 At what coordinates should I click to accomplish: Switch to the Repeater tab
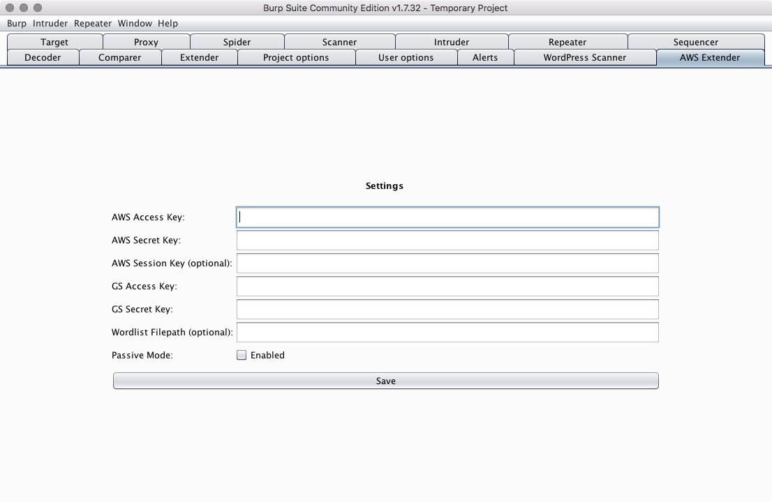[567, 42]
